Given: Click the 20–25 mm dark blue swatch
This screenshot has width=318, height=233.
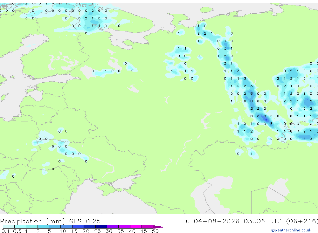Looking at the screenshot, I should coord(89,227).
